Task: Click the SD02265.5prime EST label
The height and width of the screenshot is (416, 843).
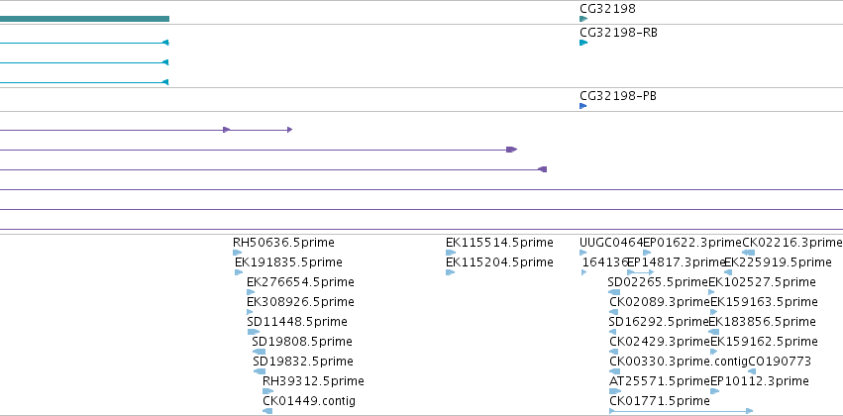Action: (658, 282)
